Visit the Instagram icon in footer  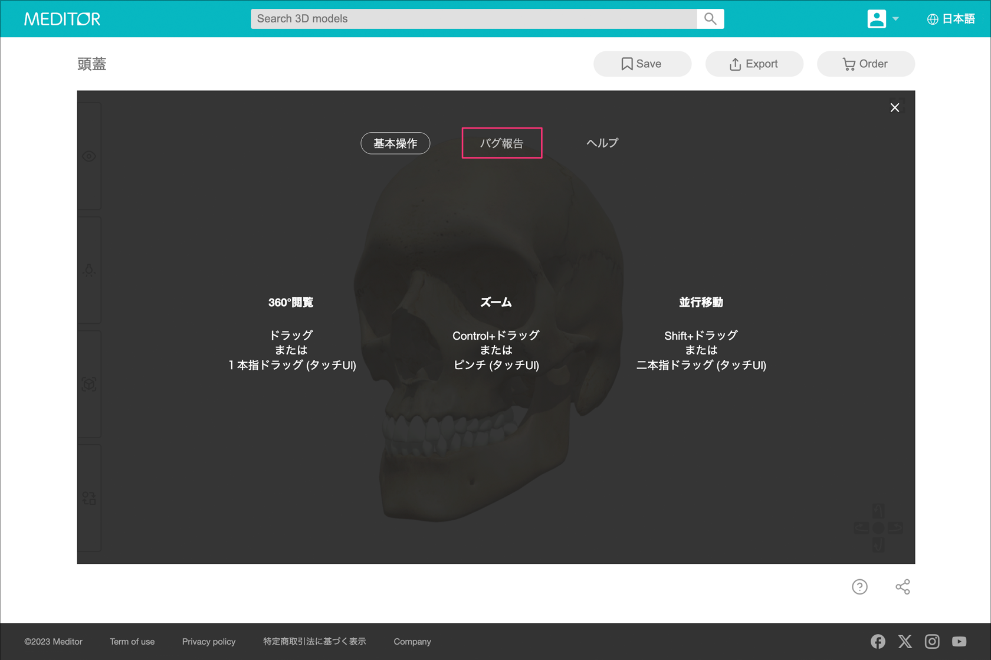(x=932, y=641)
